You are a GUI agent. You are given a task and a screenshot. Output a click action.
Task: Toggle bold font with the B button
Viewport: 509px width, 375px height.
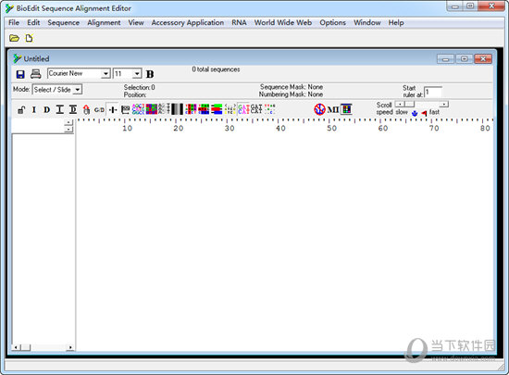tap(150, 74)
